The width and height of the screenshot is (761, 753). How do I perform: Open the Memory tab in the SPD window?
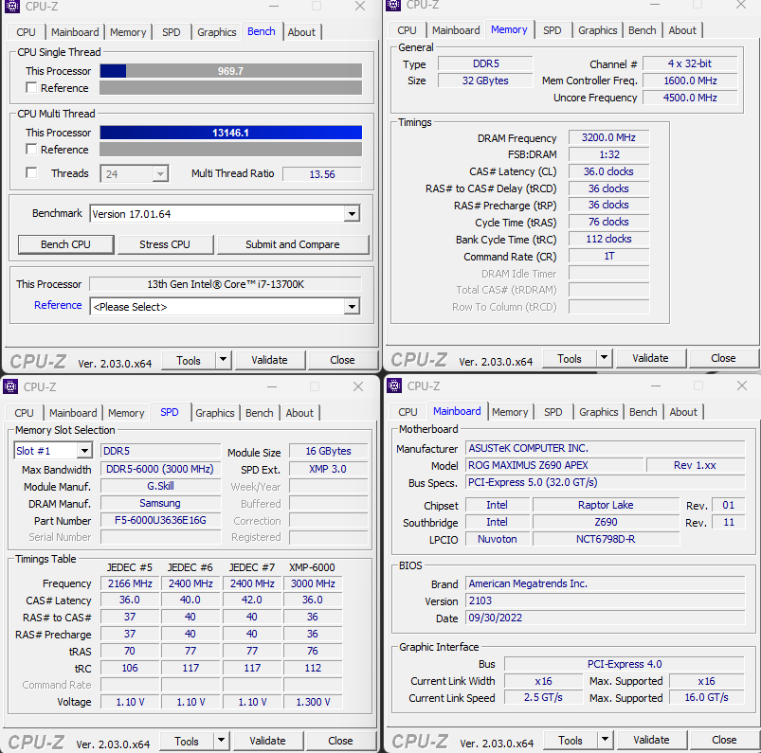click(126, 413)
